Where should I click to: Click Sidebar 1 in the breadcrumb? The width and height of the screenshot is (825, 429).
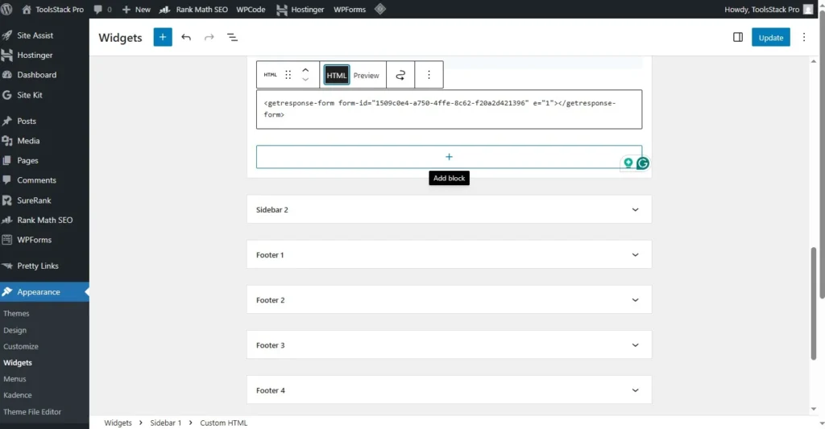(166, 423)
